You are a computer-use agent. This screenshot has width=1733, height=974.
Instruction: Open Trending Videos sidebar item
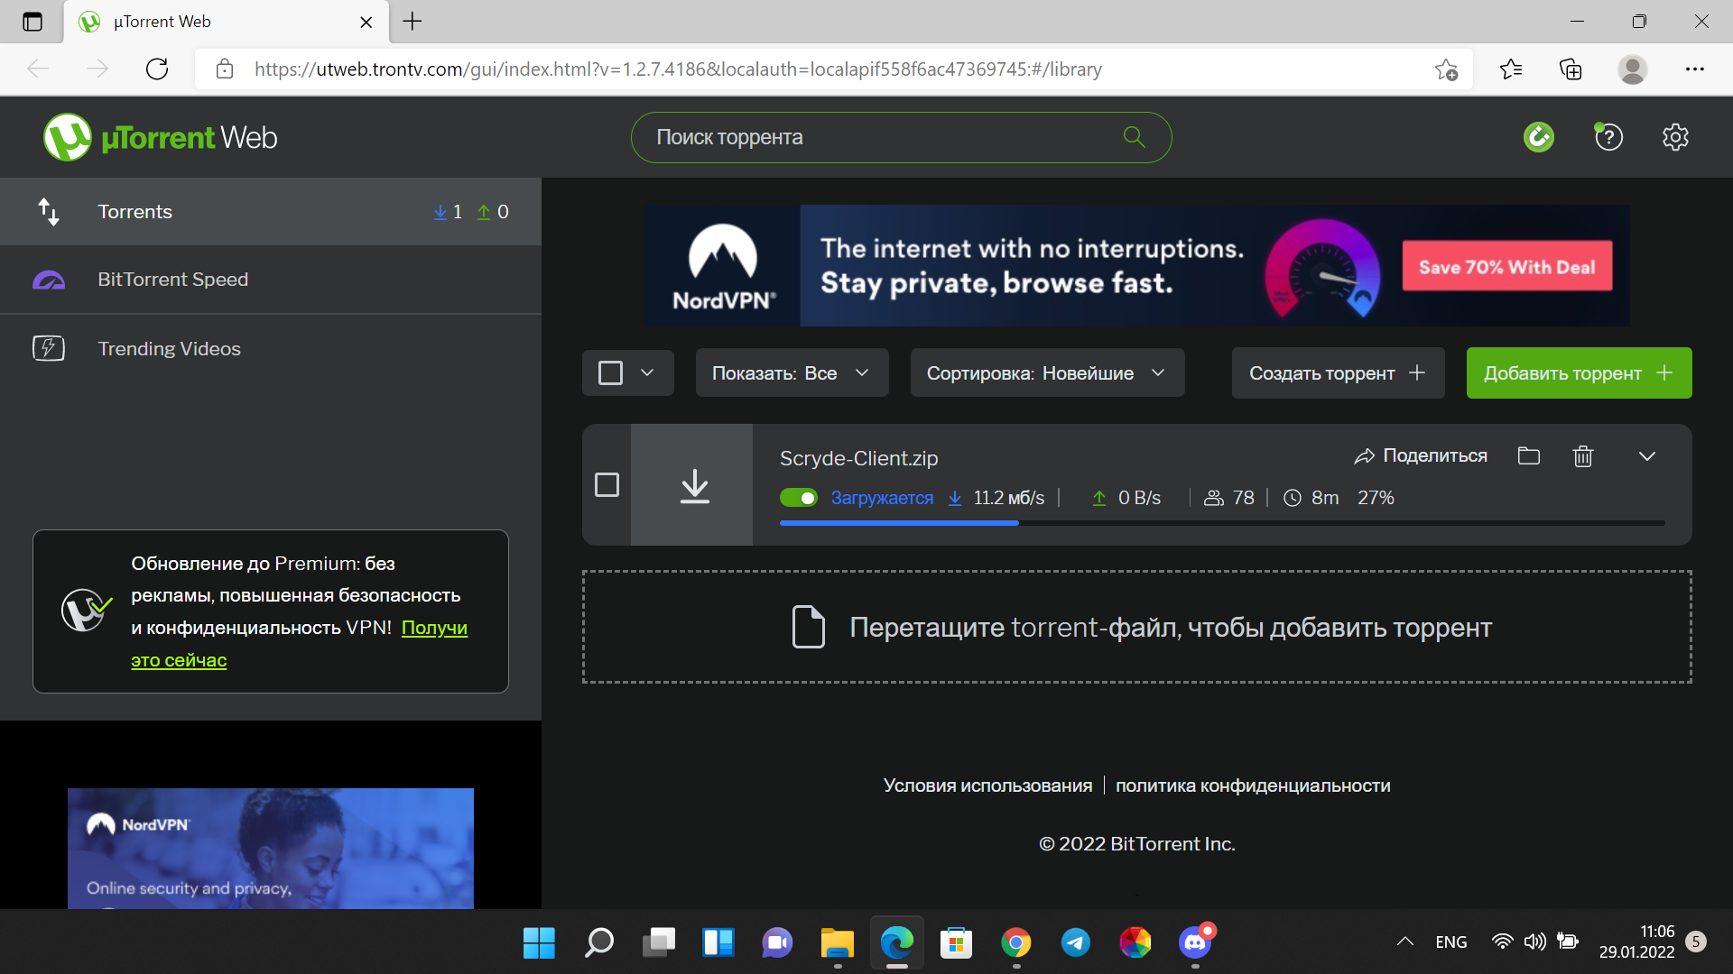pos(170,349)
